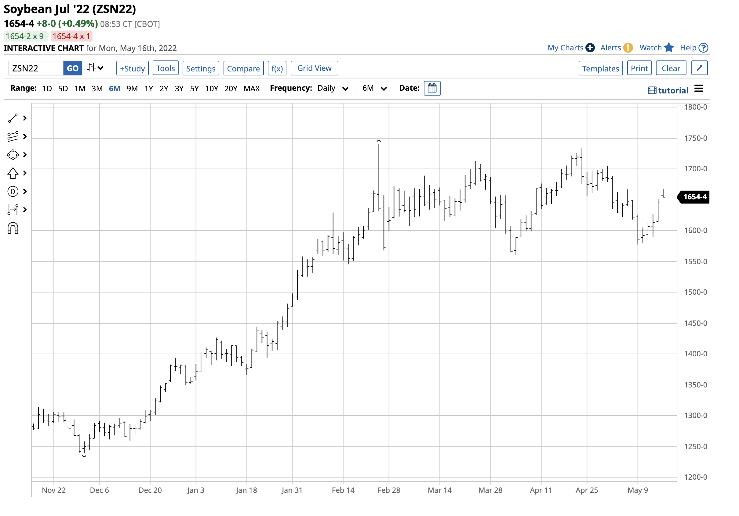
Task: Select the line drawing tool icon
Action: (x=13, y=118)
